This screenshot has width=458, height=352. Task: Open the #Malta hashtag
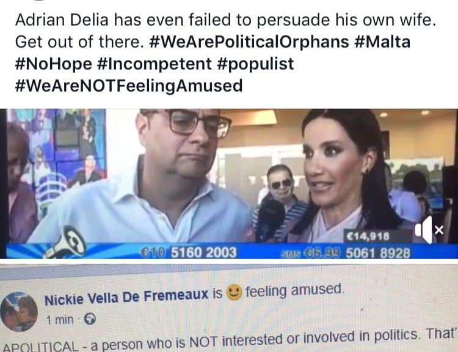pyautogui.click(x=382, y=42)
